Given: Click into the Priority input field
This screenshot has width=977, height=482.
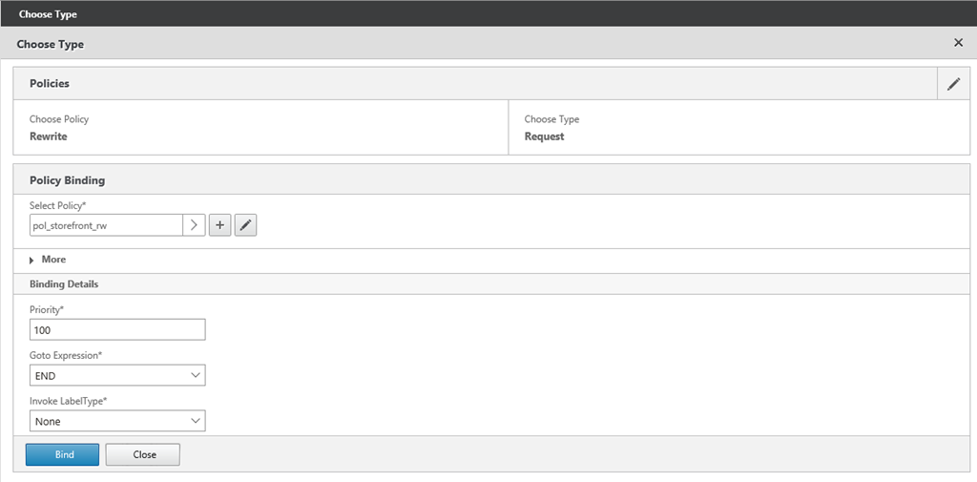Looking at the screenshot, I should [117, 329].
